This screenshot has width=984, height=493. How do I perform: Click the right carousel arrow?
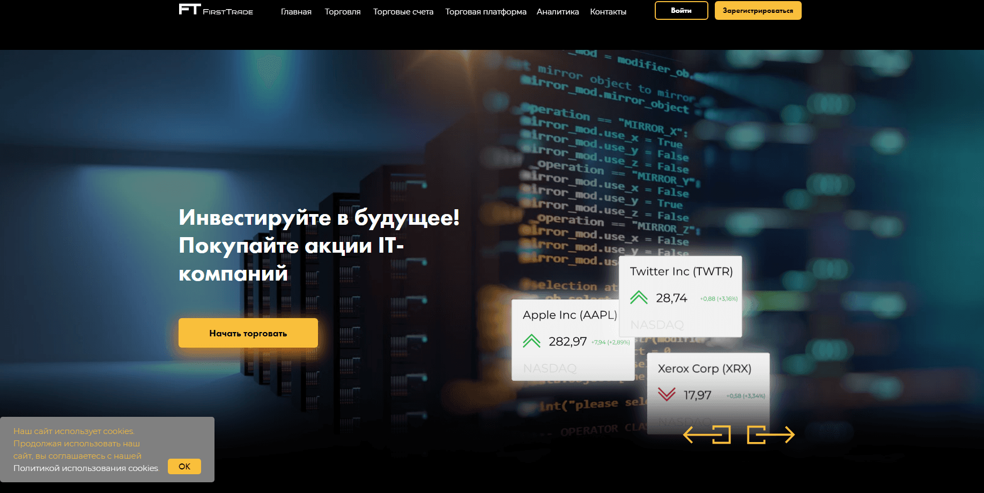pyautogui.click(x=771, y=435)
